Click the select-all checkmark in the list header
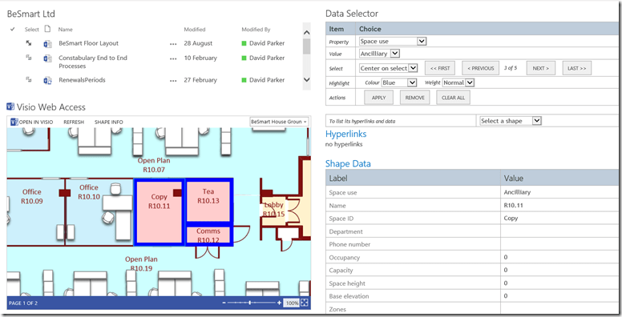This screenshot has height=317, width=622. pyautogui.click(x=13, y=29)
